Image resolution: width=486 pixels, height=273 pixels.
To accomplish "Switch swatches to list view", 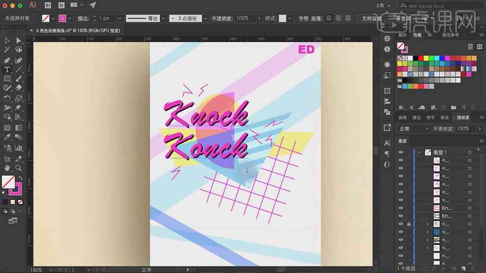I will [x=470, y=47].
